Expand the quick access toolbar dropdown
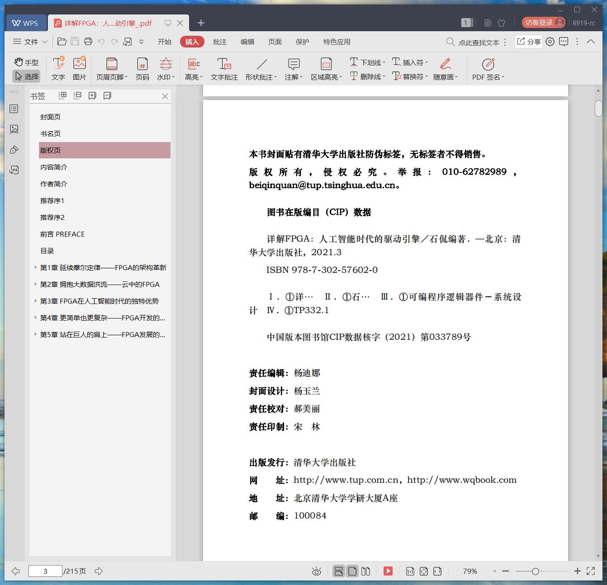607x585 pixels. 141,42
